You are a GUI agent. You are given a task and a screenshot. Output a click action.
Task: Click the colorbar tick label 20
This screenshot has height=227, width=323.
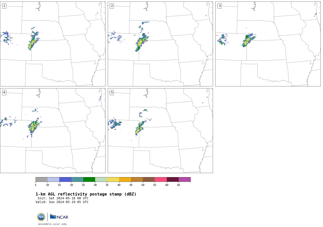(x=71, y=185)
